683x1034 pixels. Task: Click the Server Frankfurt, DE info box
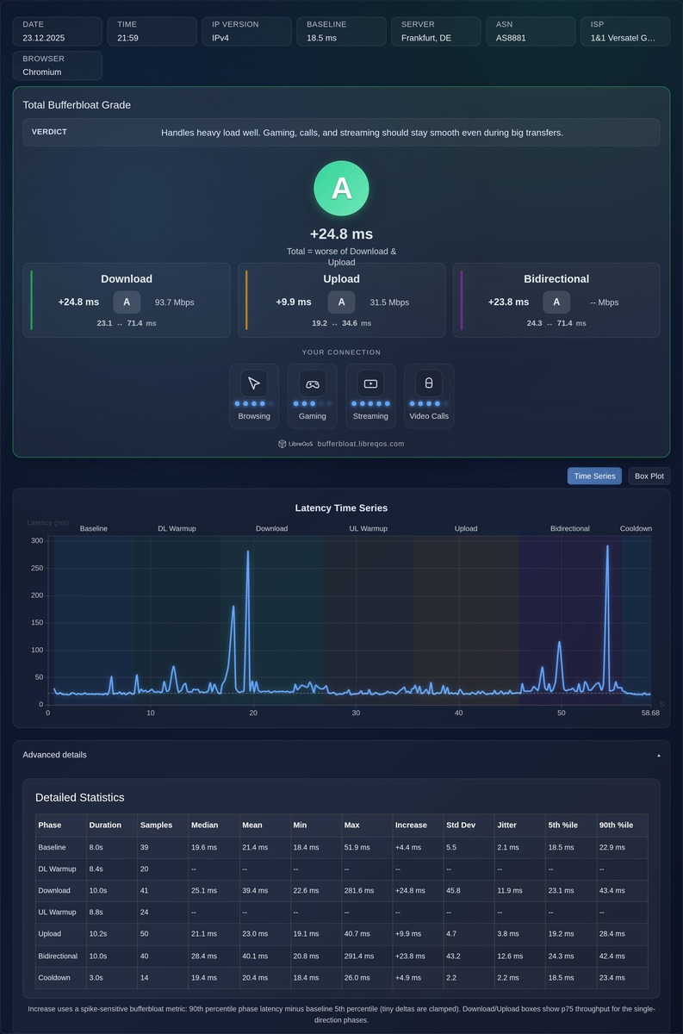(x=436, y=32)
